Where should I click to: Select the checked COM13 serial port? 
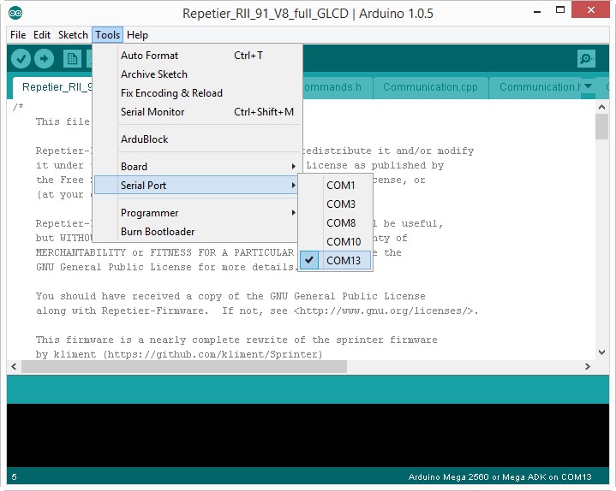[x=343, y=261]
